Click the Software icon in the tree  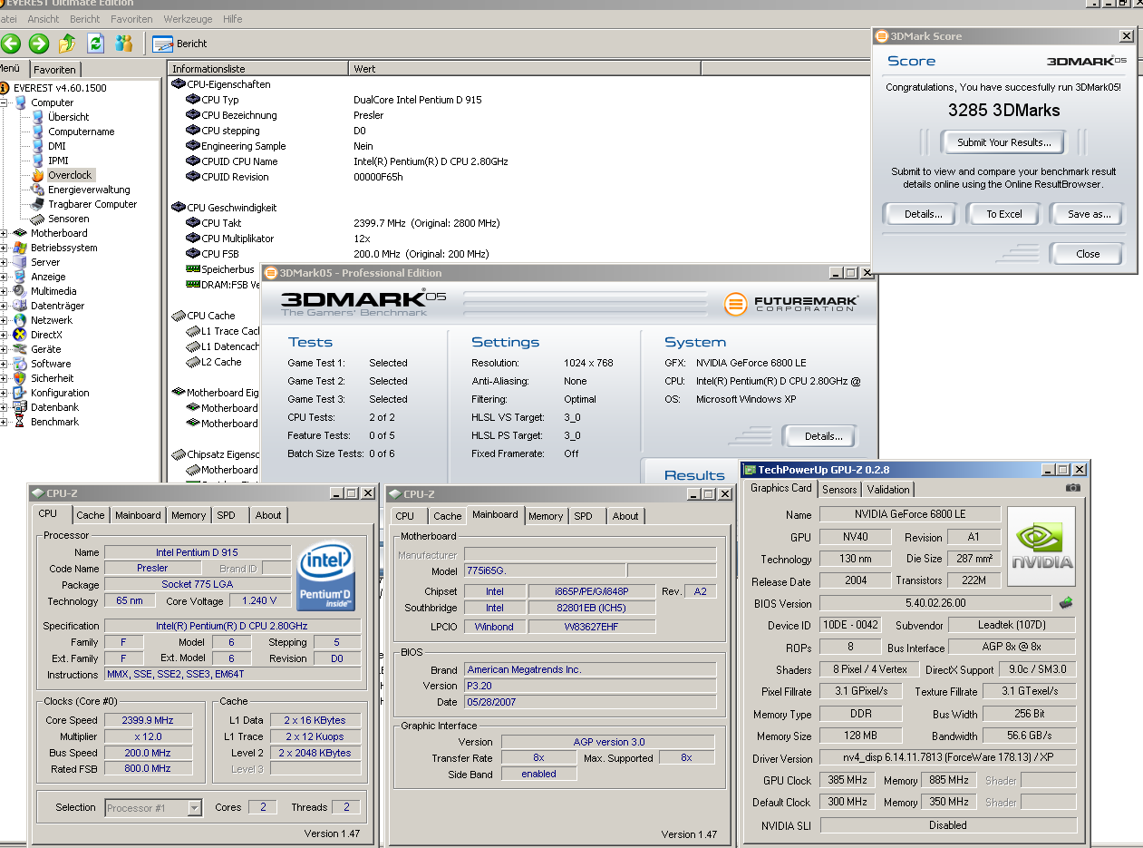point(21,364)
